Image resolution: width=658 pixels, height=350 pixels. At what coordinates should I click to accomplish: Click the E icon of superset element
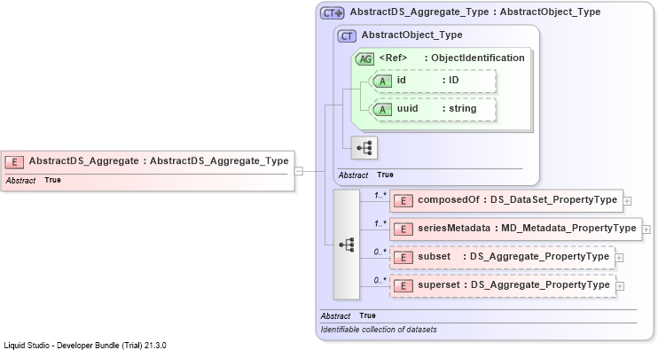(x=403, y=286)
